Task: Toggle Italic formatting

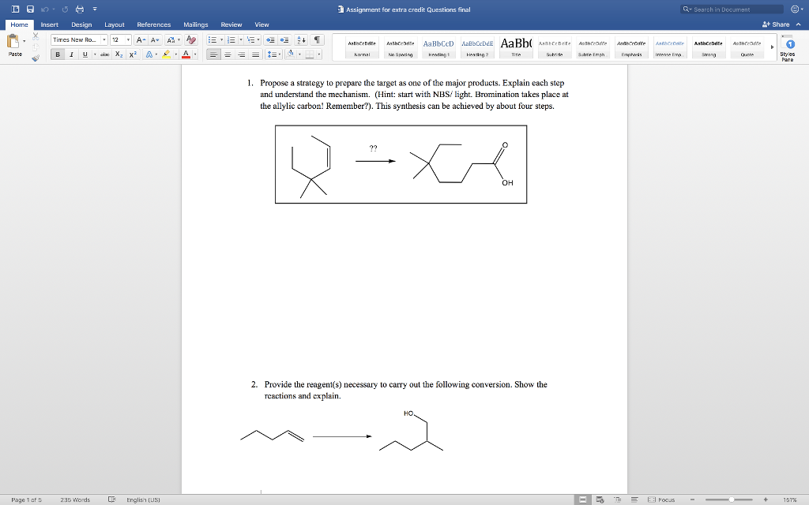Action: tap(71, 54)
